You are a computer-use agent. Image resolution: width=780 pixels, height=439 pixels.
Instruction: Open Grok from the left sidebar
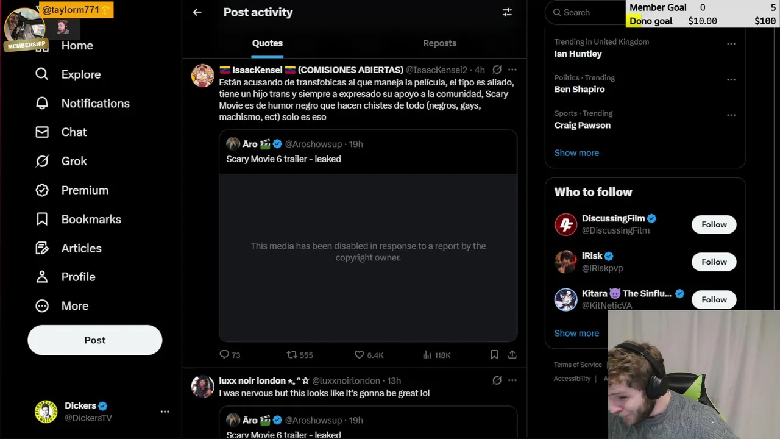point(74,161)
